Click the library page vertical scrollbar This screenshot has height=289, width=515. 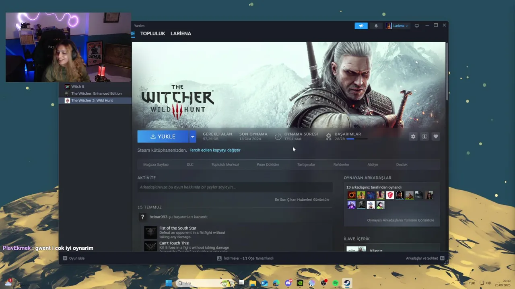coord(447,71)
